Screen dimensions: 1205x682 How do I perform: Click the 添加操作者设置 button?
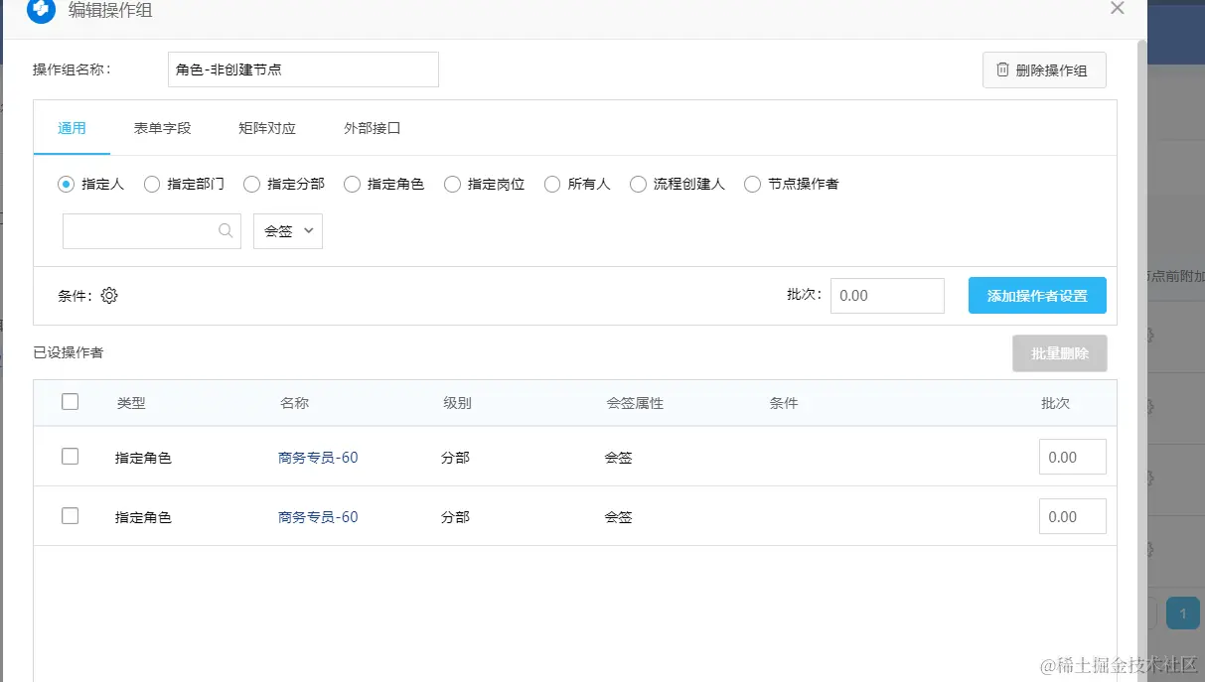pos(1037,295)
